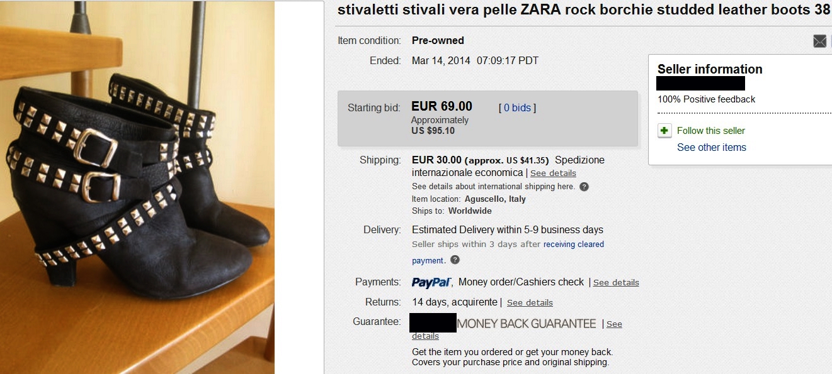Click receiving cleared payment link
The image size is (832, 374).
tap(508, 252)
